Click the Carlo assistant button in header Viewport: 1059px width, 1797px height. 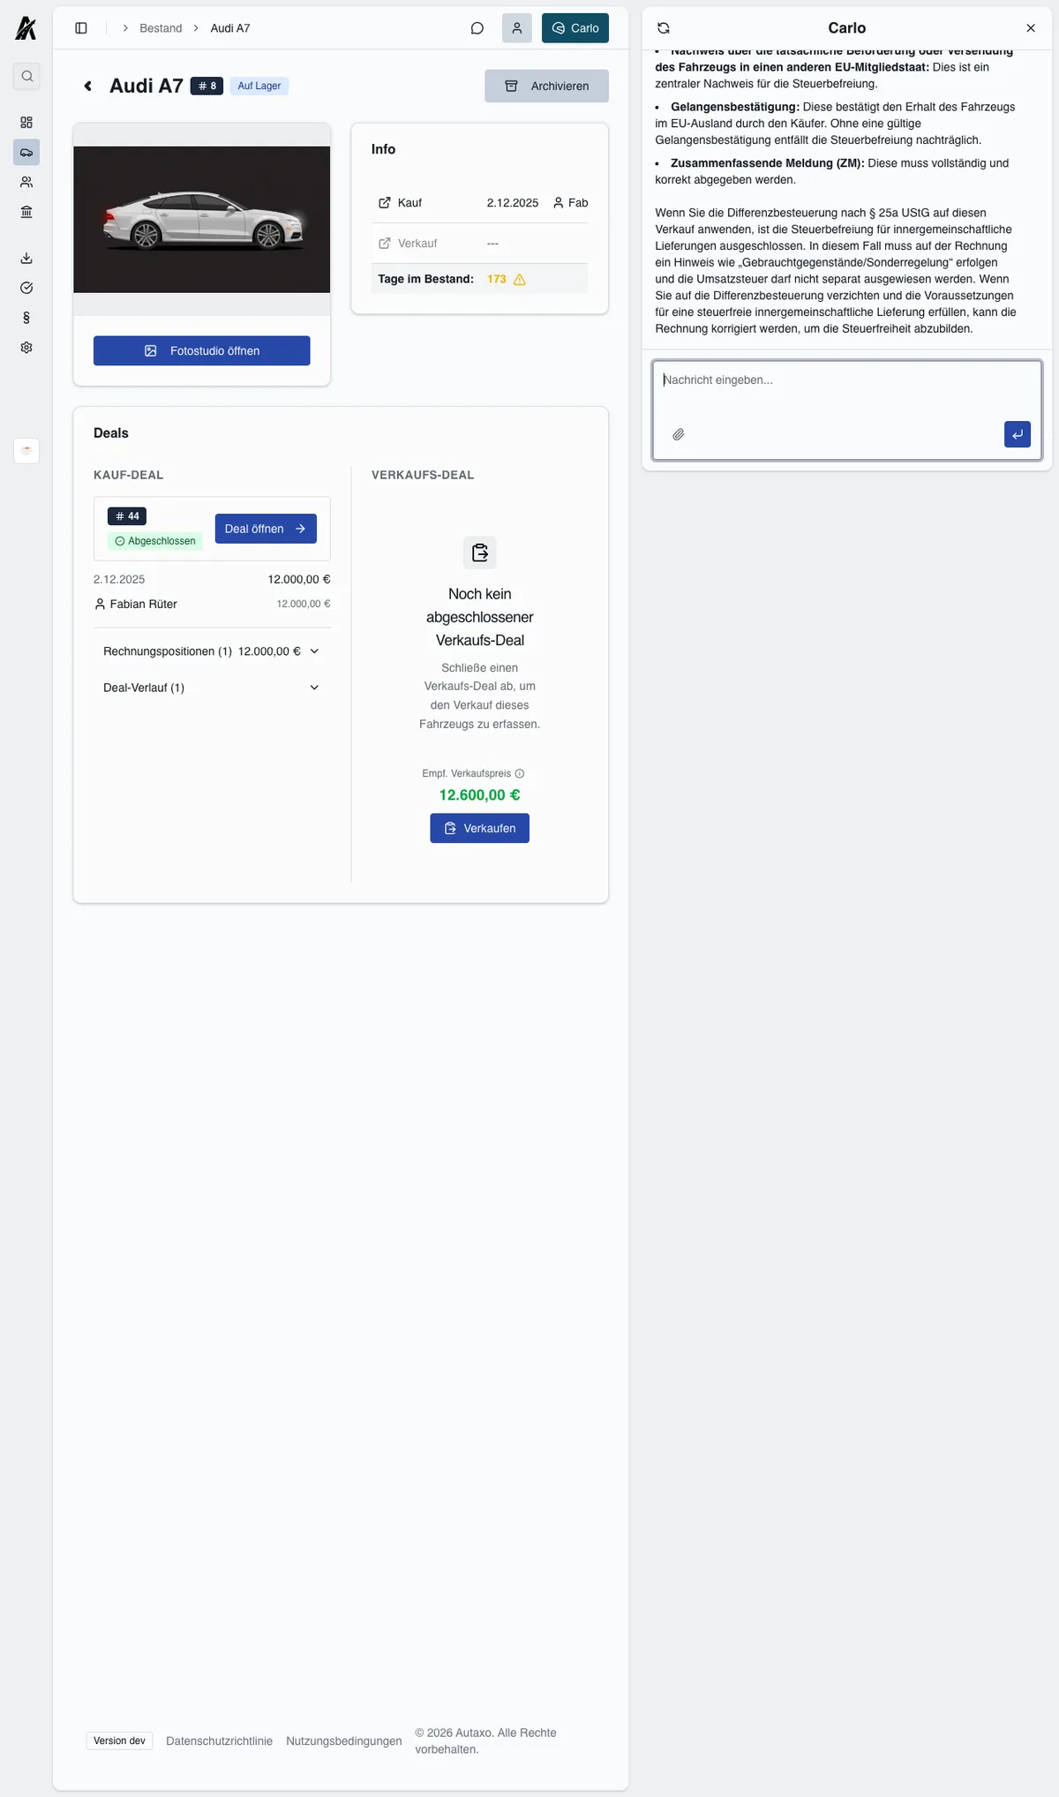click(575, 28)
